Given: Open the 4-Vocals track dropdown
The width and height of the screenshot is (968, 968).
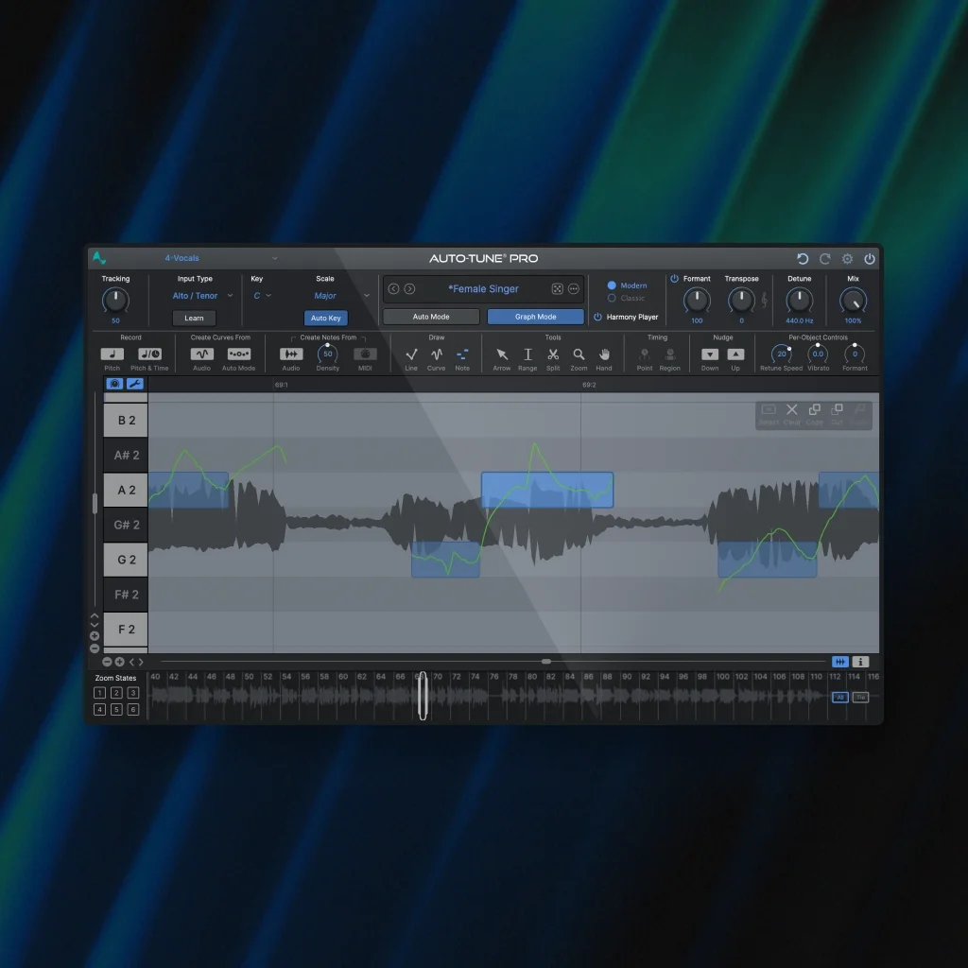Looking at the screenshot, I should click(221, 258).
